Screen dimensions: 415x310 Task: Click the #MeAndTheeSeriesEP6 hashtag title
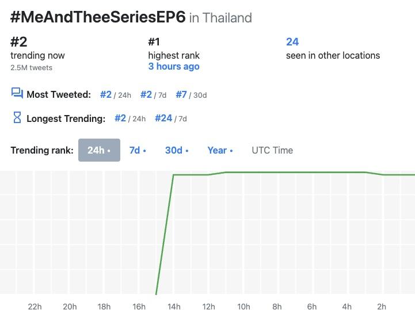point(98,17)
